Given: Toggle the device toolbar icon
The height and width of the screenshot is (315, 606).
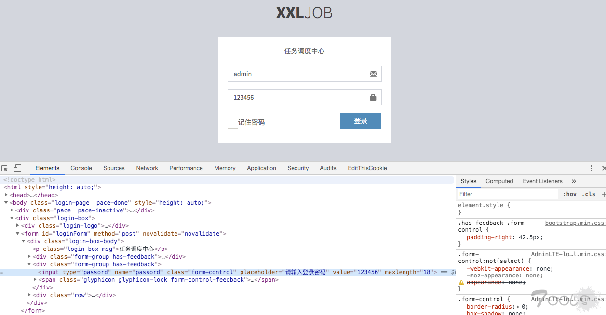Looking at the screenshot, I should click(17, 168).
